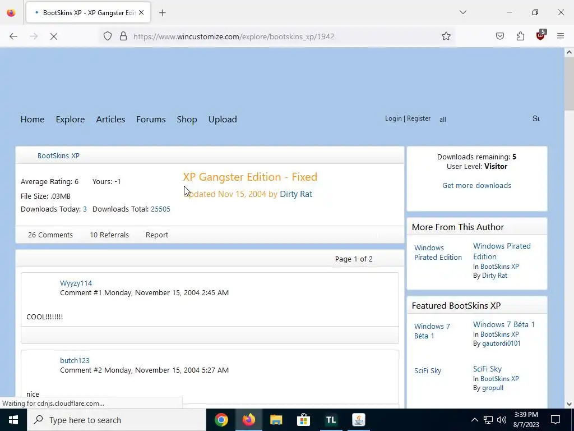Open the Windows Pirated Edition title link
Viewport: 574px width, 431px height.
point(502,251)
